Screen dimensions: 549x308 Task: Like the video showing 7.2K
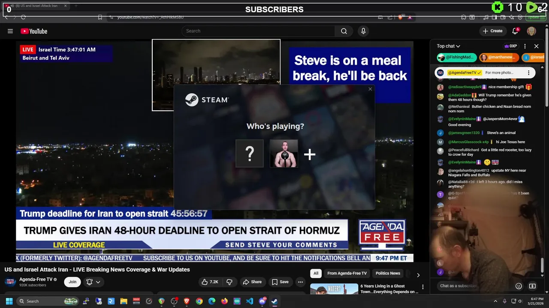coord(210,282)
